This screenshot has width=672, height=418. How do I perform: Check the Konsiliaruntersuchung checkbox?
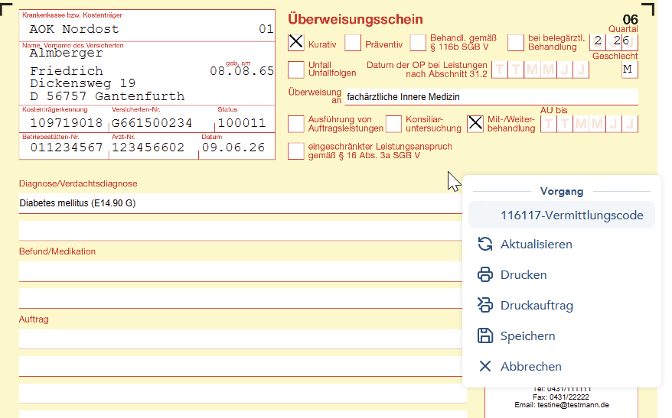(393, 124)
